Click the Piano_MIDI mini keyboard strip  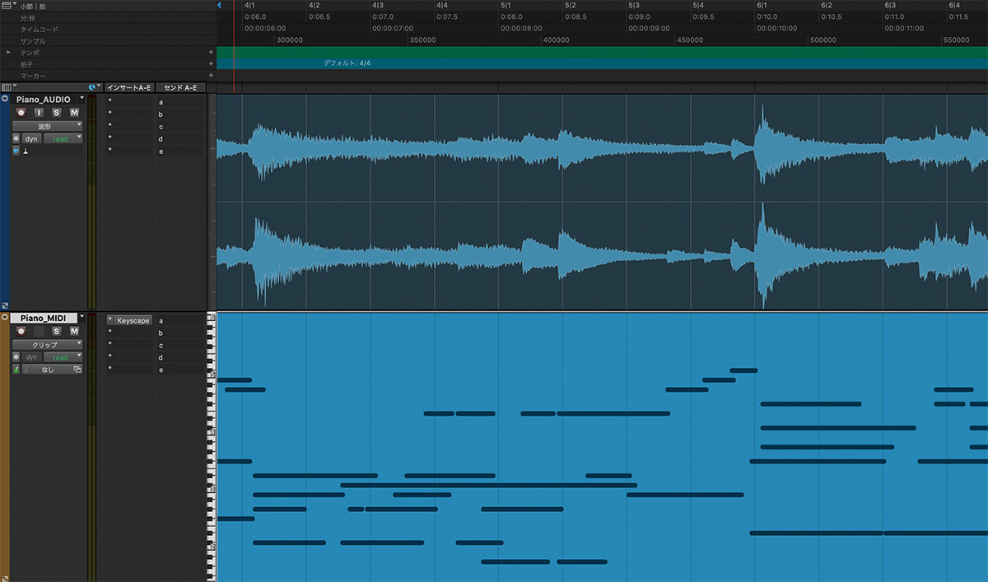point(212,447)
